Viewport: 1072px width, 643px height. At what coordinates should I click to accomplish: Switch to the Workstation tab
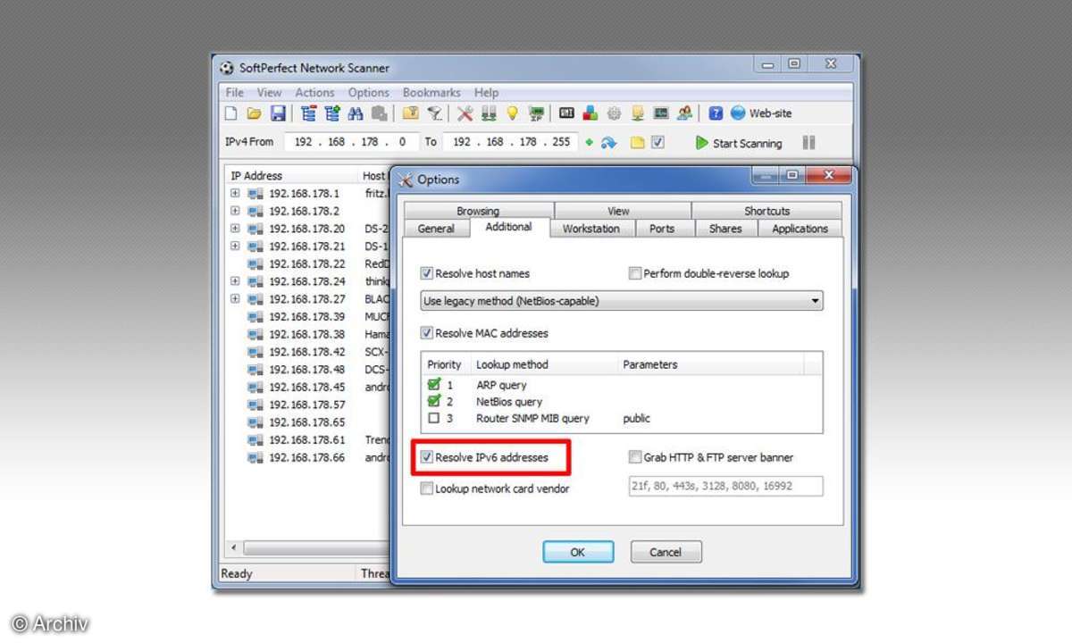coord(590,229)
